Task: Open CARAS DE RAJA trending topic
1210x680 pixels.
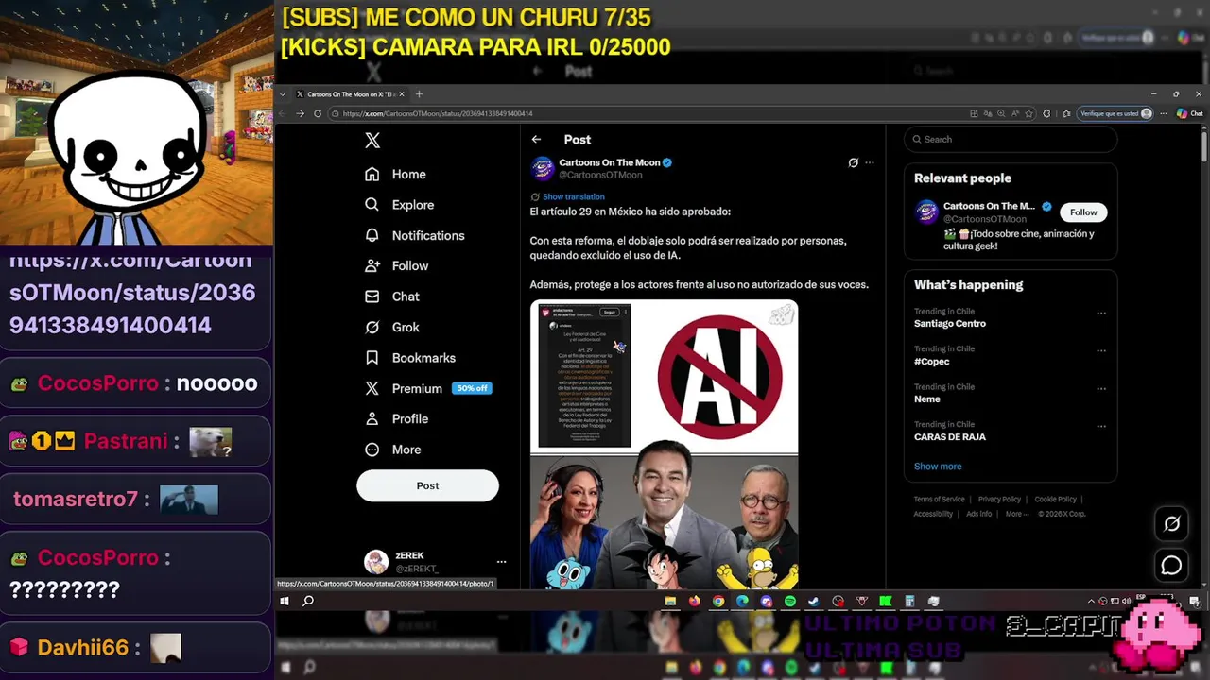Action: pos(950,436)
